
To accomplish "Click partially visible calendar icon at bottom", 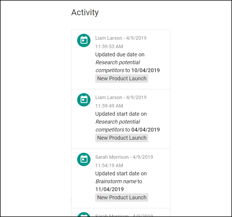I will tap(84, 215).
